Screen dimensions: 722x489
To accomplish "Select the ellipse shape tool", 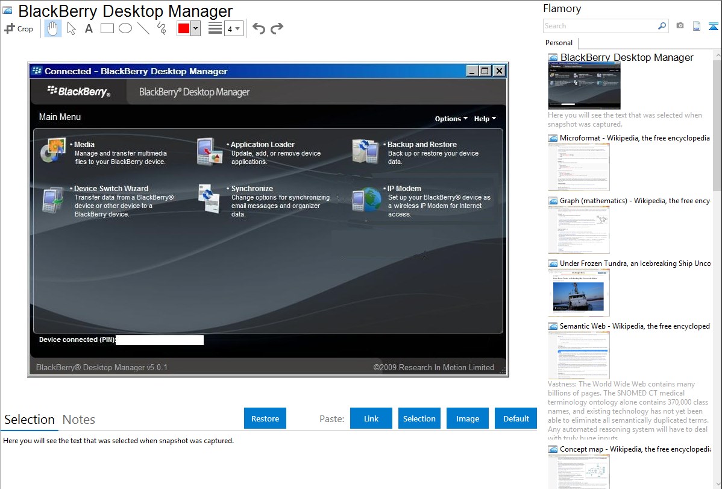I will tap(125, 28).
